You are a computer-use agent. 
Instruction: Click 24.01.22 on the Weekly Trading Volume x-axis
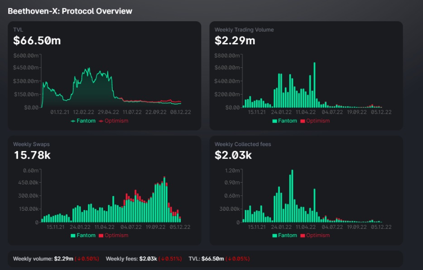(281, 112)
